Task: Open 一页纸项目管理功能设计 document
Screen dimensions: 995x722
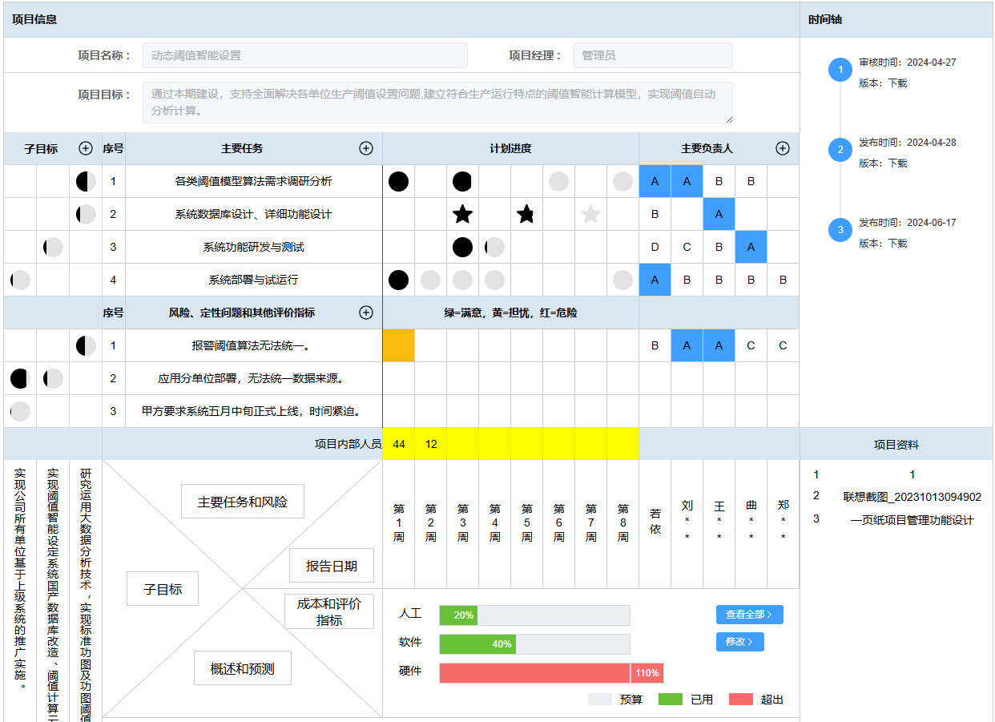Action: (x=912, y=520)
